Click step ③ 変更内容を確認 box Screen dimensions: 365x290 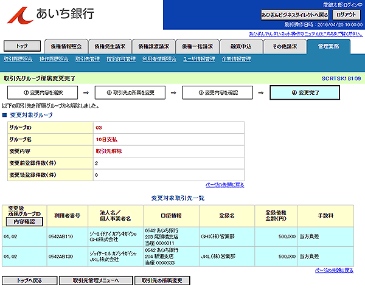pyautogui.click(x=217, y=92)
